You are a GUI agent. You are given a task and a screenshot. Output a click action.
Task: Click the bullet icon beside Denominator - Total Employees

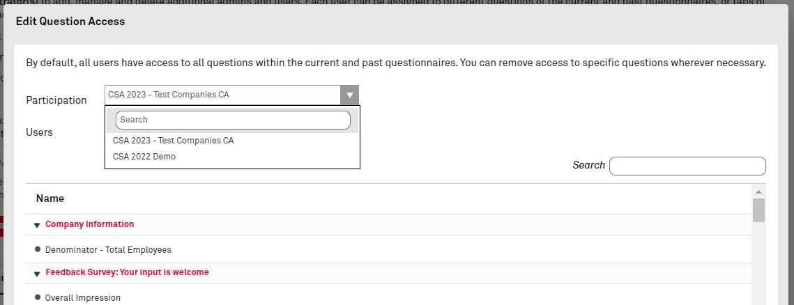coord(38,249)
